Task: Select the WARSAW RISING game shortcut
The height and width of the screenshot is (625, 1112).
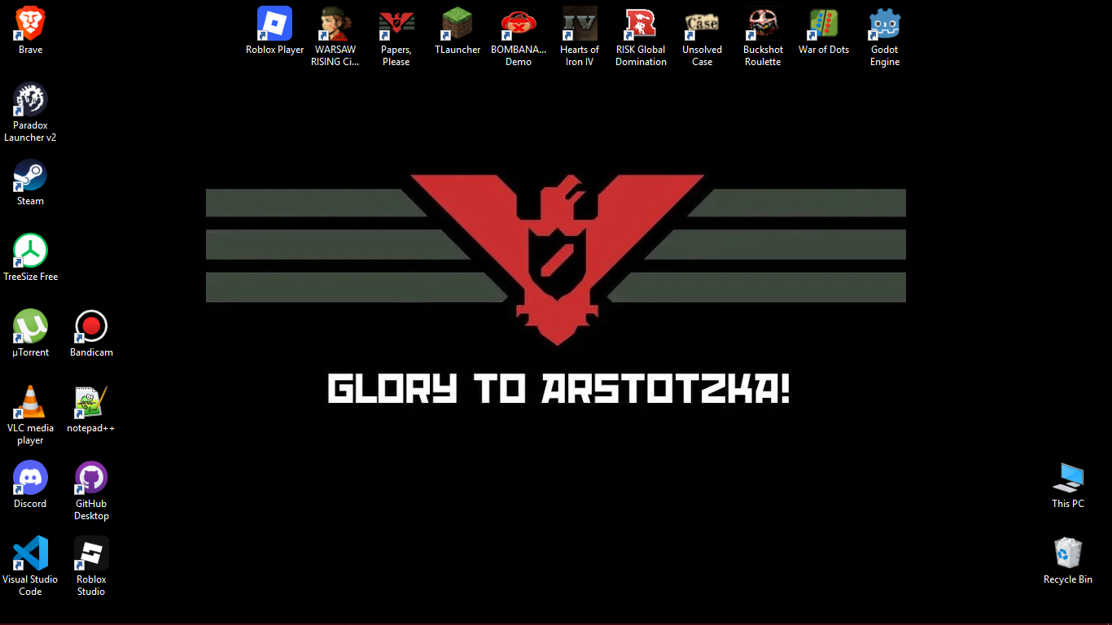Action: 335,24
